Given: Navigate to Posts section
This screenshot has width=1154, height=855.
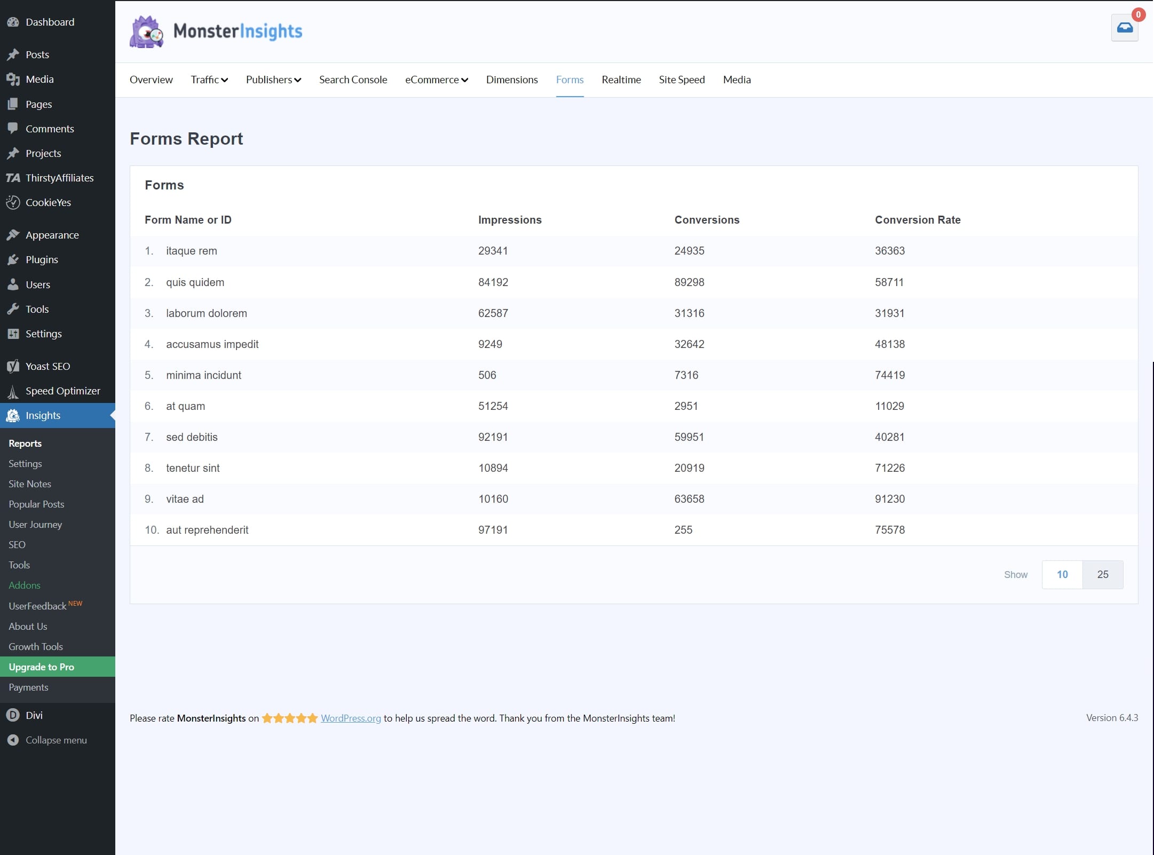Looking at the screenshot, I should click(x=38, y=54).
